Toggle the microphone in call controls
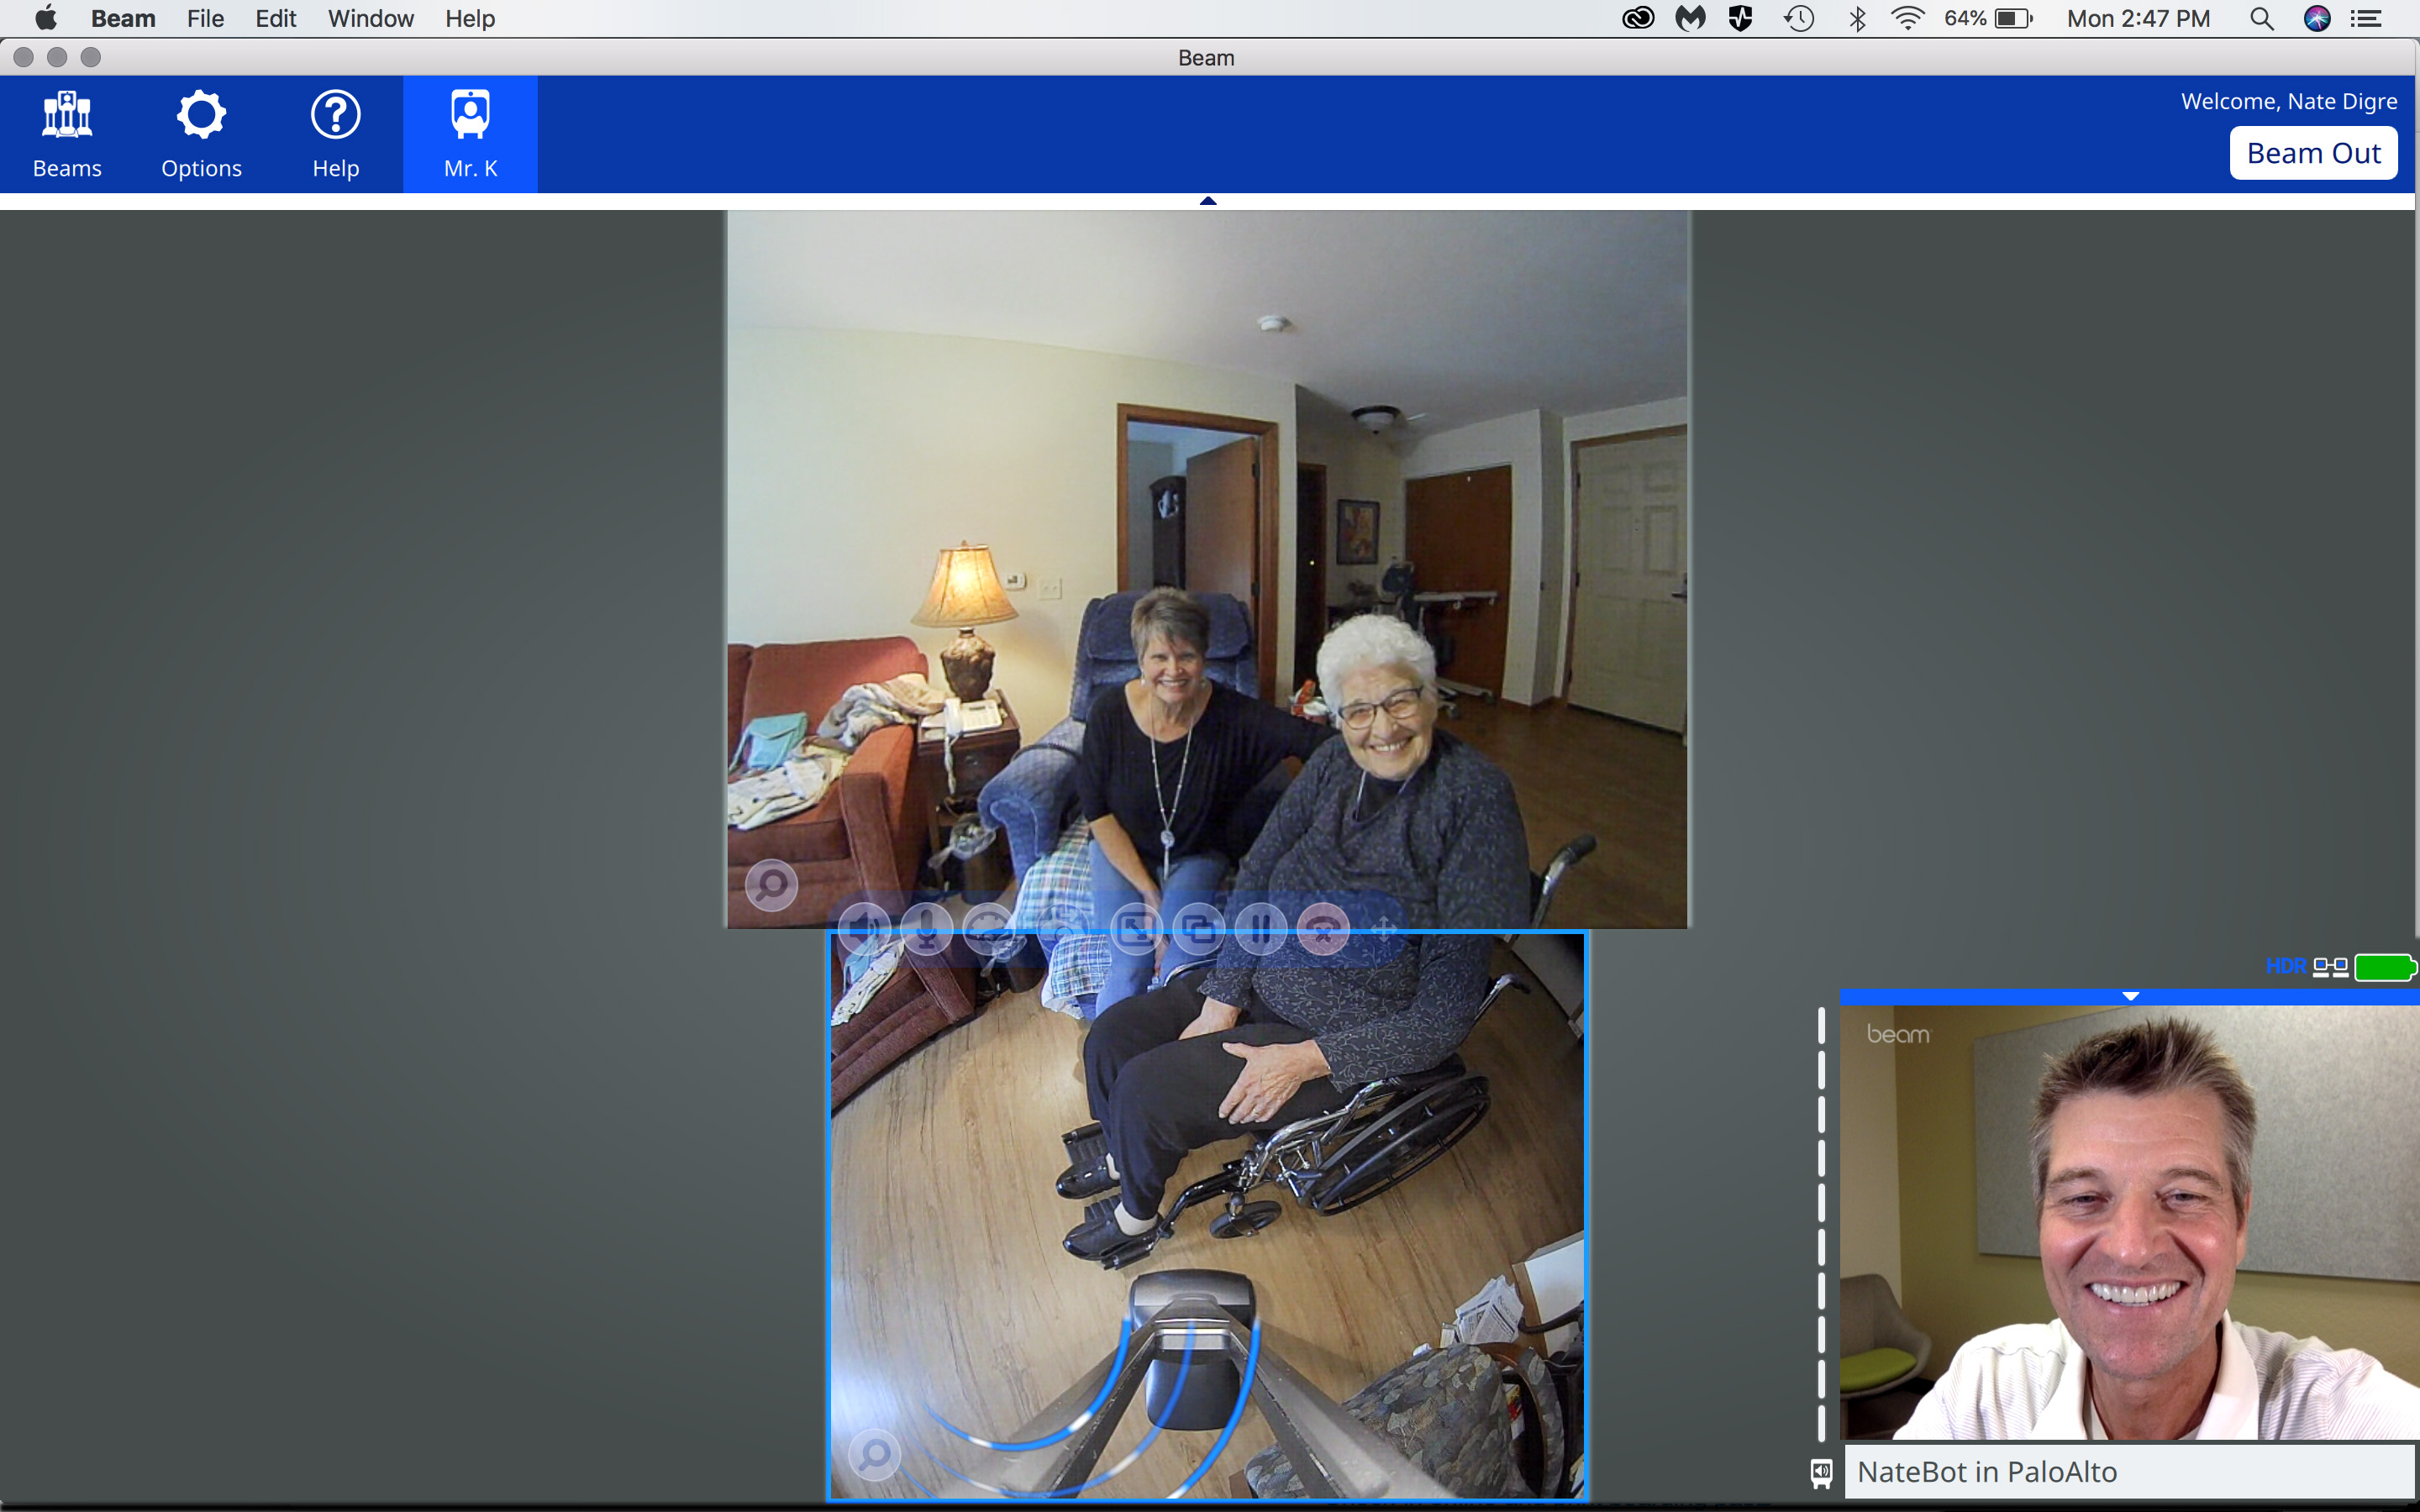2420x1512 pixels. pos(927,929)
